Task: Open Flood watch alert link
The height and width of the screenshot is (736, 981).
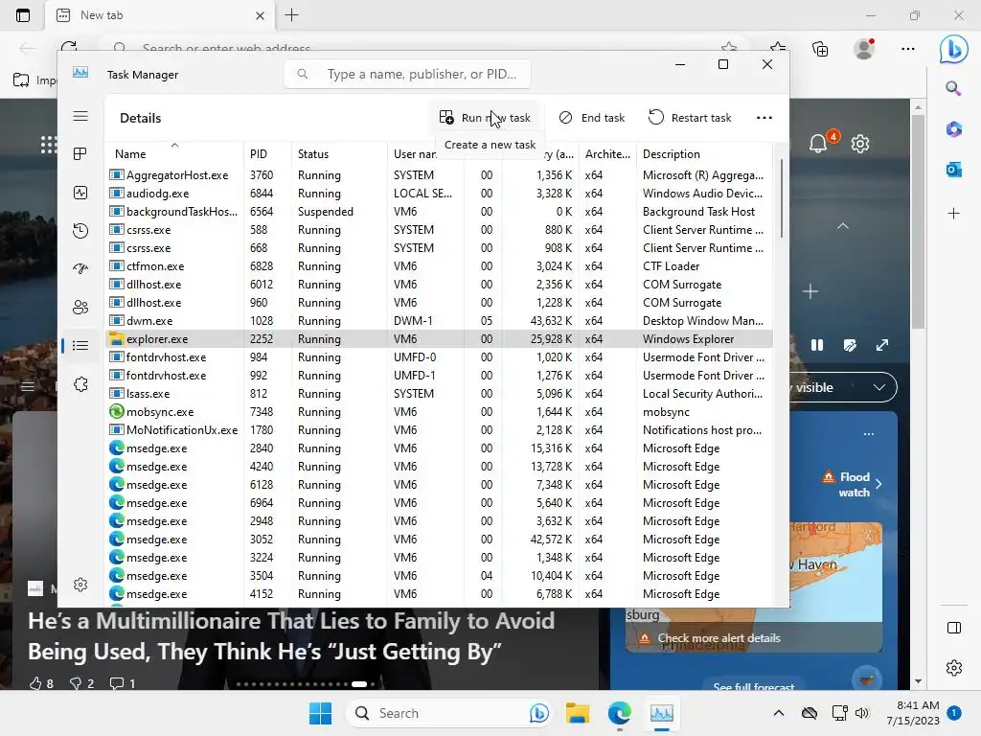Action: click(x=852, y=484)
